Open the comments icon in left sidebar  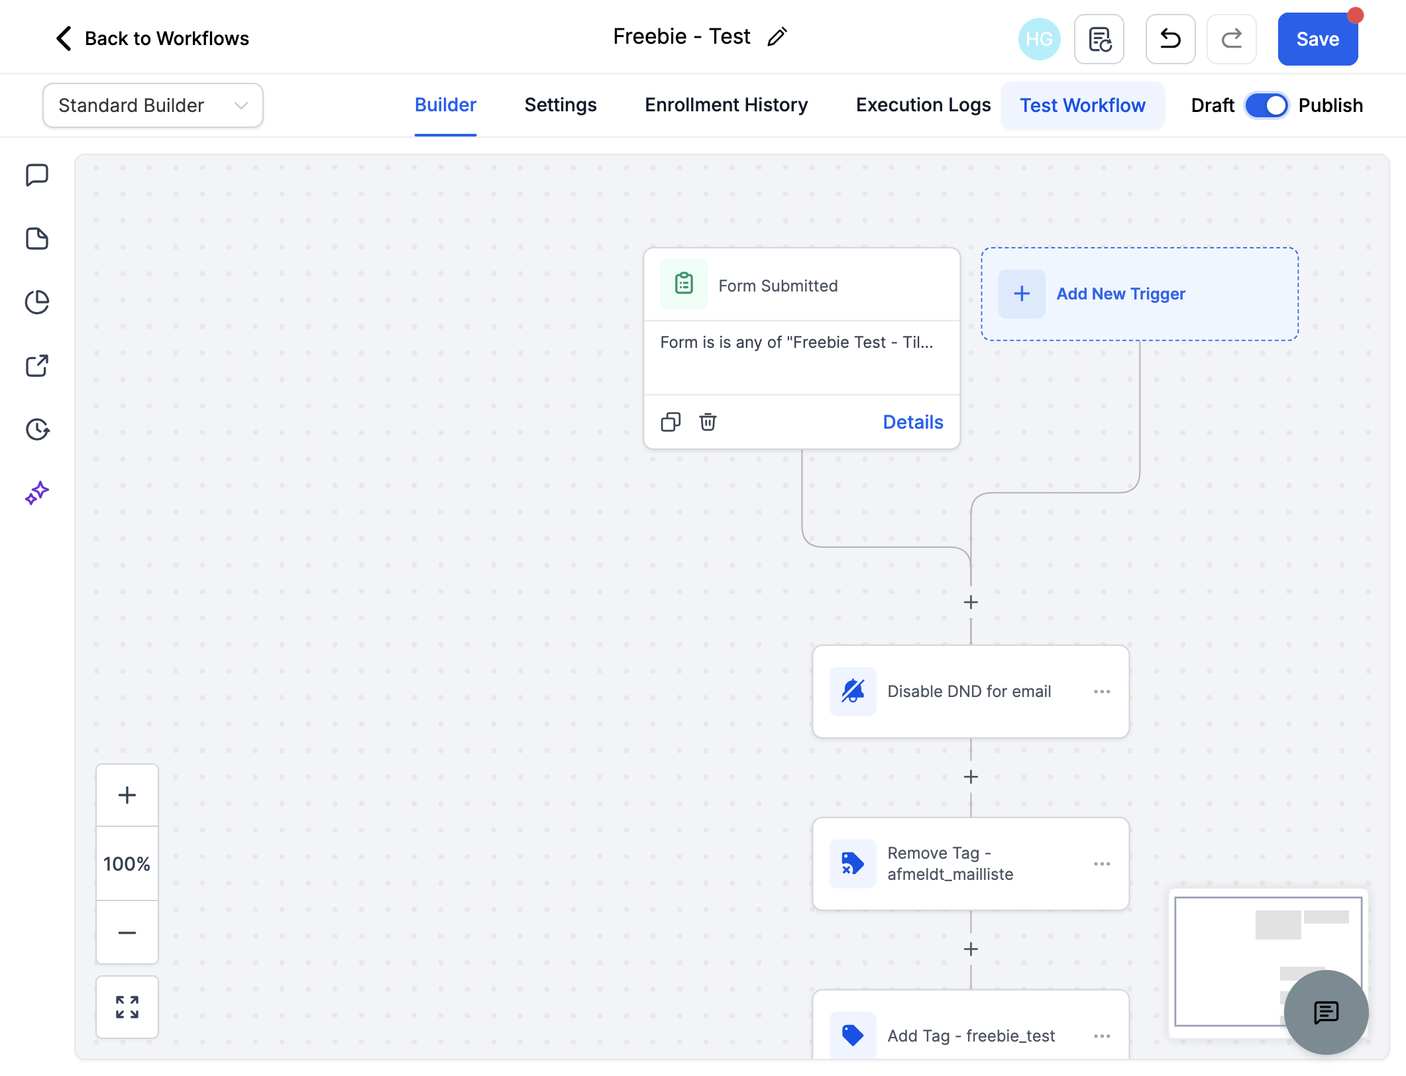tap(37, 175)
